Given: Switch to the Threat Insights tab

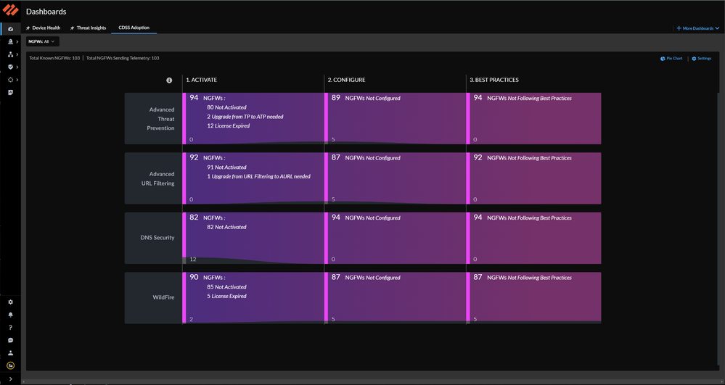Looking at the screenshot, I should point(88,28).
